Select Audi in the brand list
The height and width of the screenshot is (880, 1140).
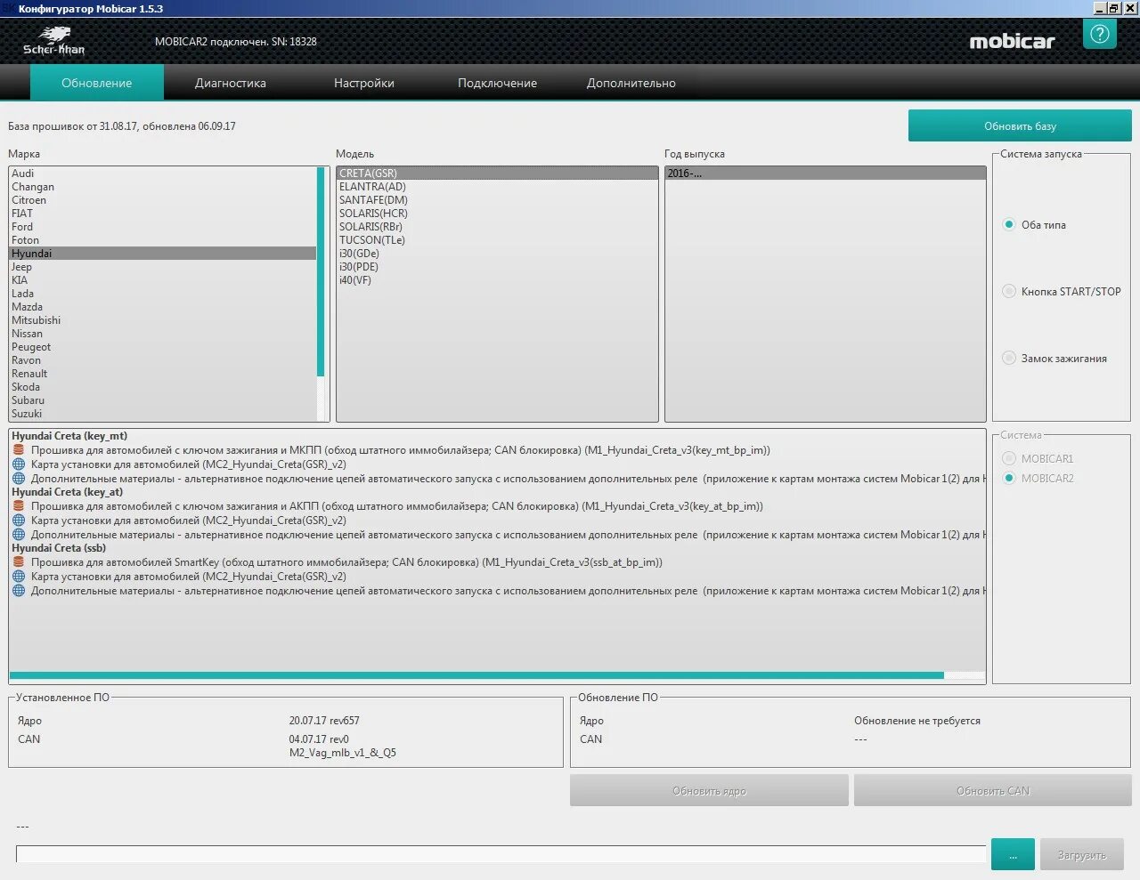coord(163,174)
